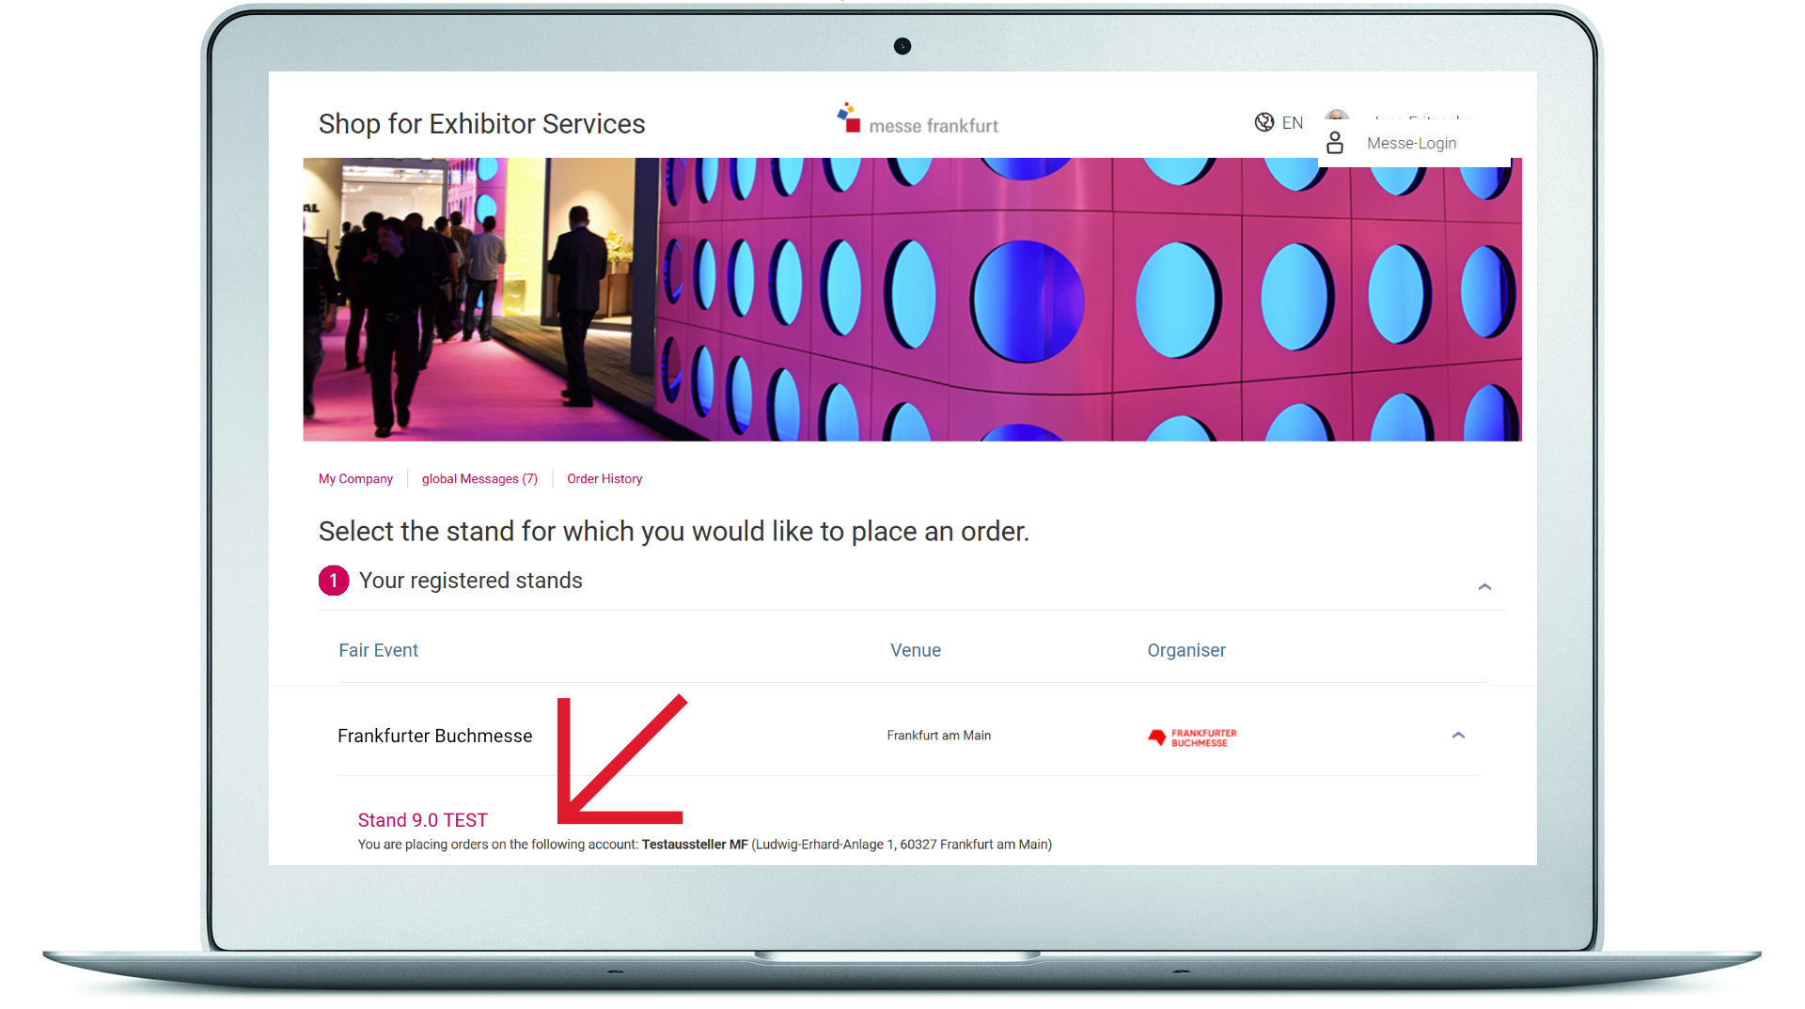Open the My Company link

[x=355, y=479]
